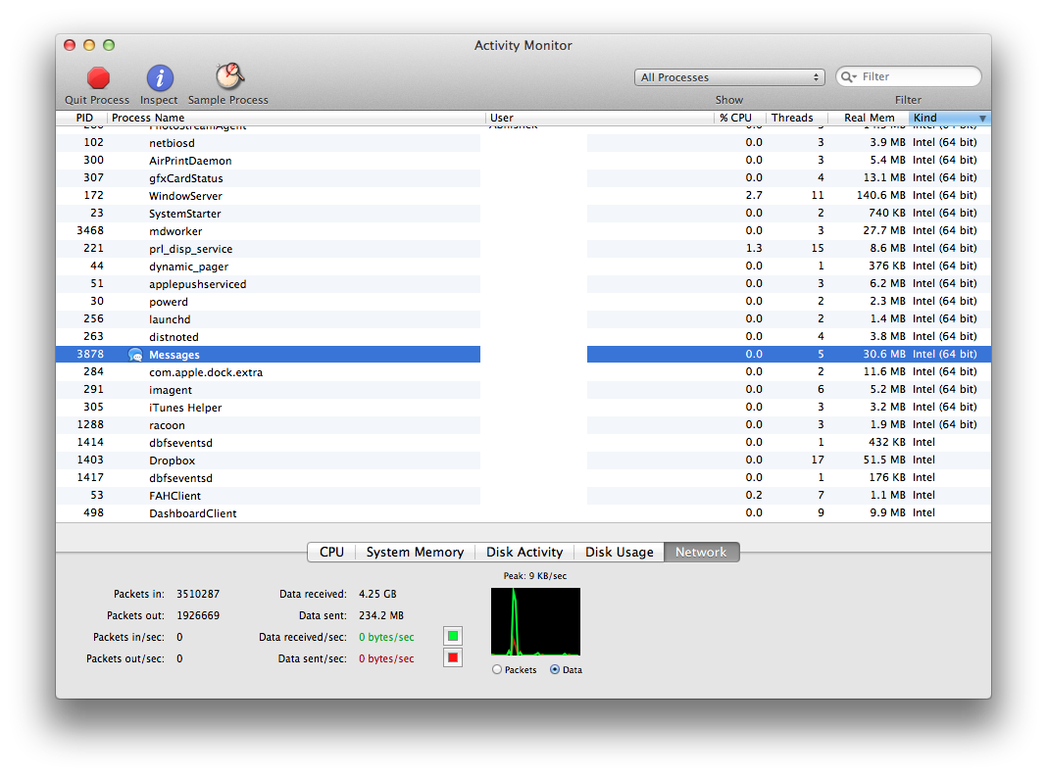Screen dimensions: 1047x776
Task: Switch to the System Memory tab
Action: pyautogui.click(x=415, y=552)
